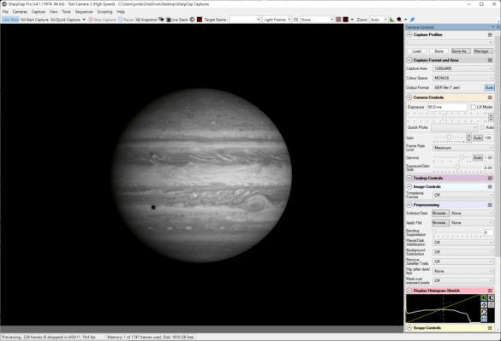Click the green histogram icon in toolbar
Viewport: 501px width, 341px height.
point(391,20)
